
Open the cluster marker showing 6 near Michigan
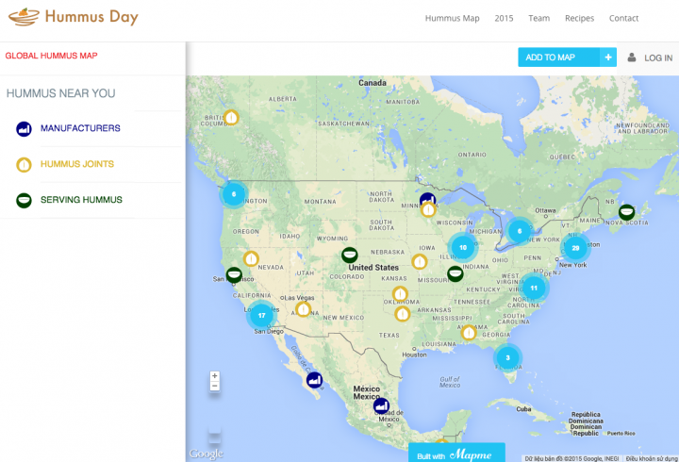pos(520,231)
